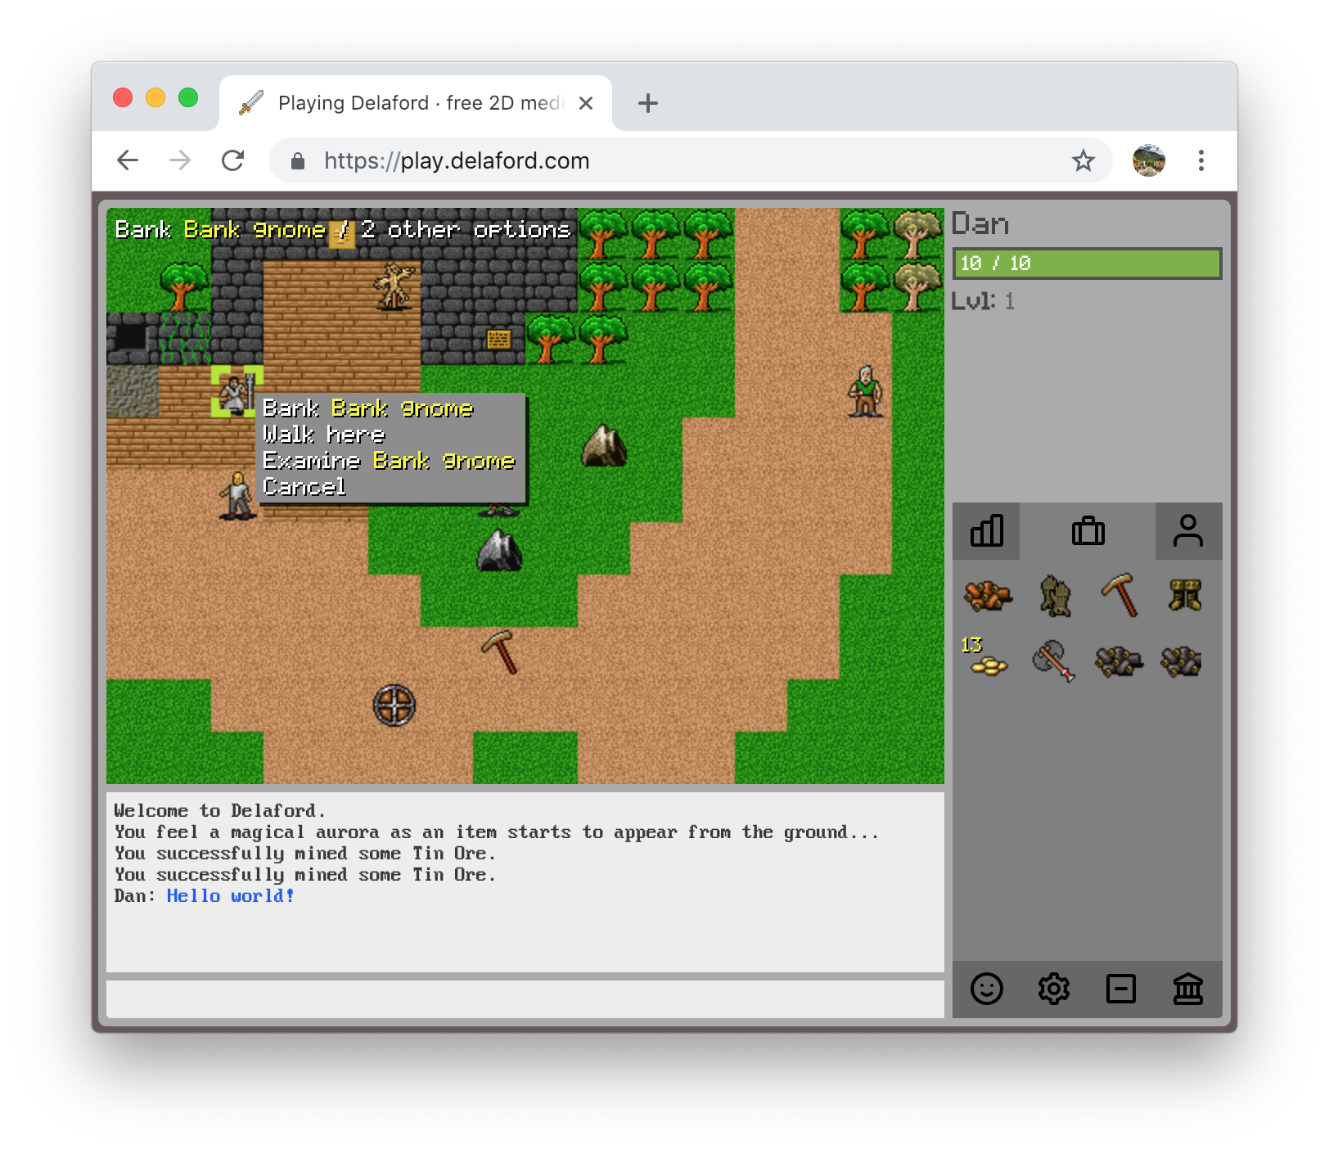Click the pickaxe lying on the ground
This screenshot has width=1329, height=1154.
click(x=500, y=651)
